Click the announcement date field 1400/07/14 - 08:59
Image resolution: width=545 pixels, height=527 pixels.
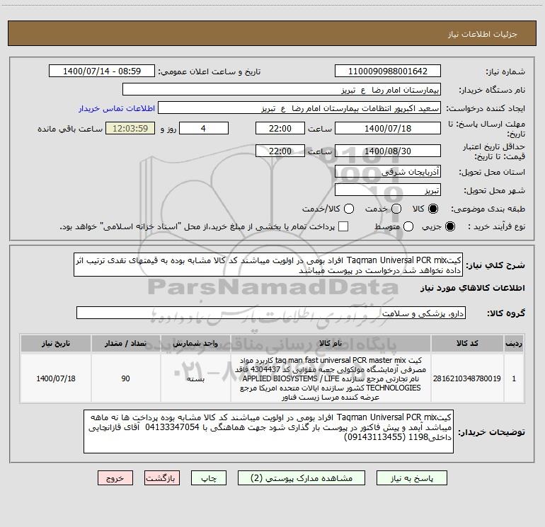[102, 71]
